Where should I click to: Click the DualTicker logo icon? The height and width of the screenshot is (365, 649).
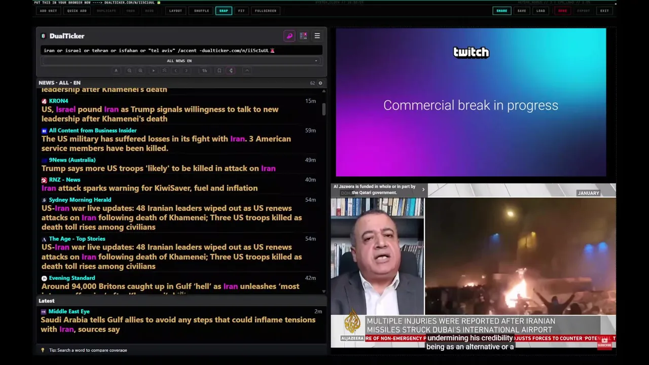44,36
